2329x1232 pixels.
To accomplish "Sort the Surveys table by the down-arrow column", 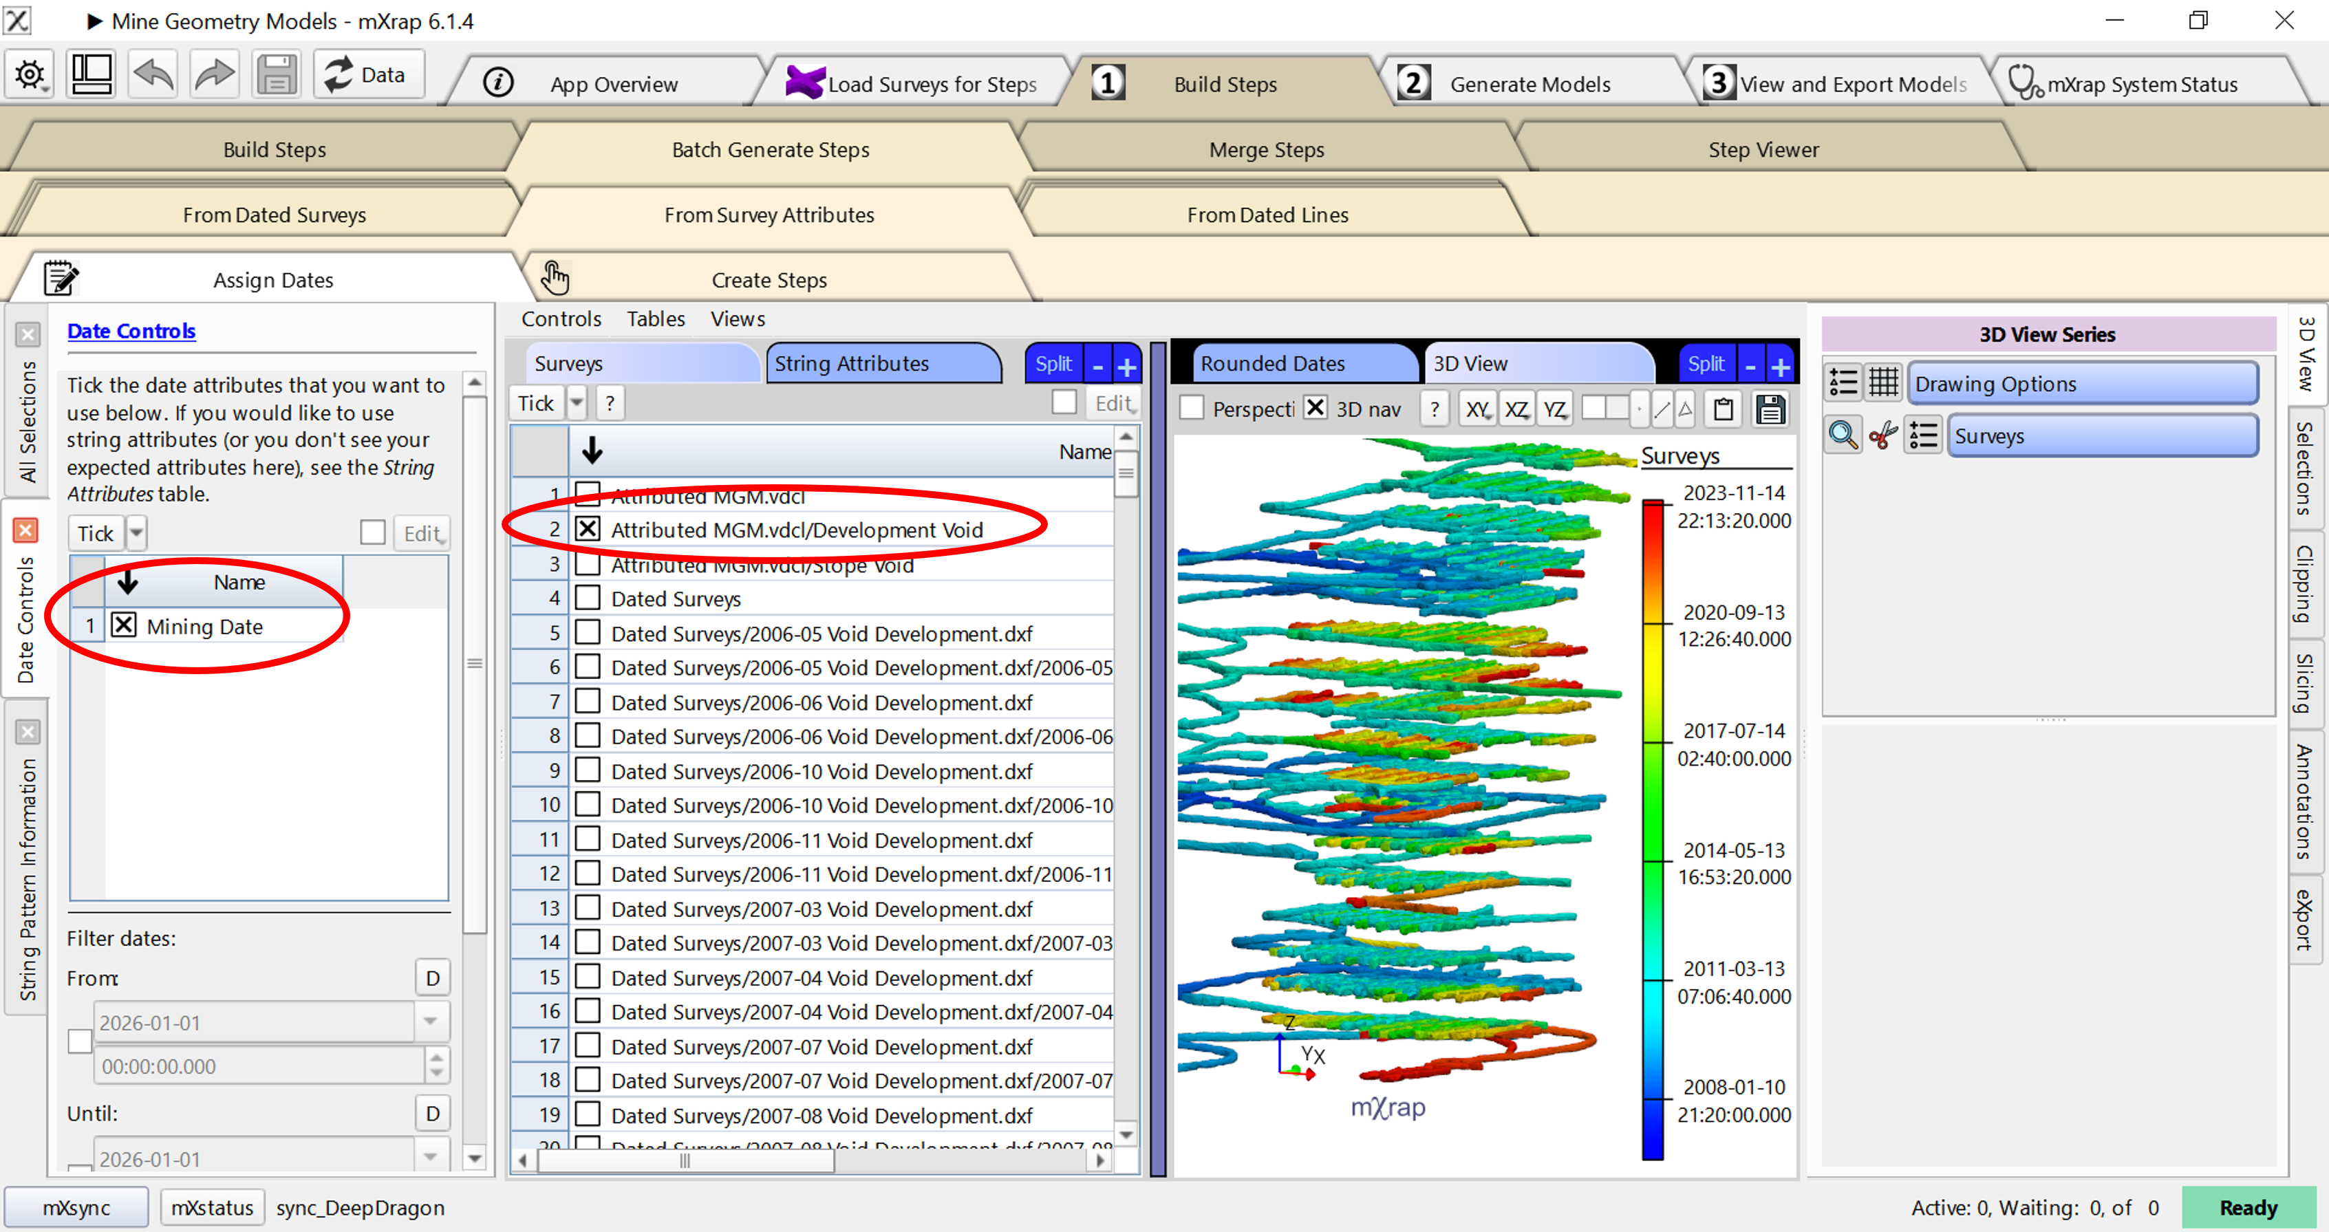I will pos(592,450).
